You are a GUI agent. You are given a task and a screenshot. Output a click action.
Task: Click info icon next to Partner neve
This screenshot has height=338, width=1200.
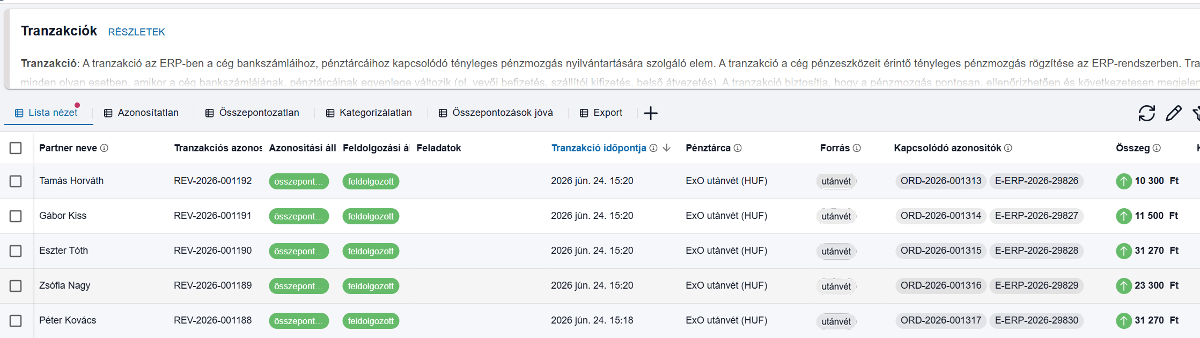click(x=104, y=148)
